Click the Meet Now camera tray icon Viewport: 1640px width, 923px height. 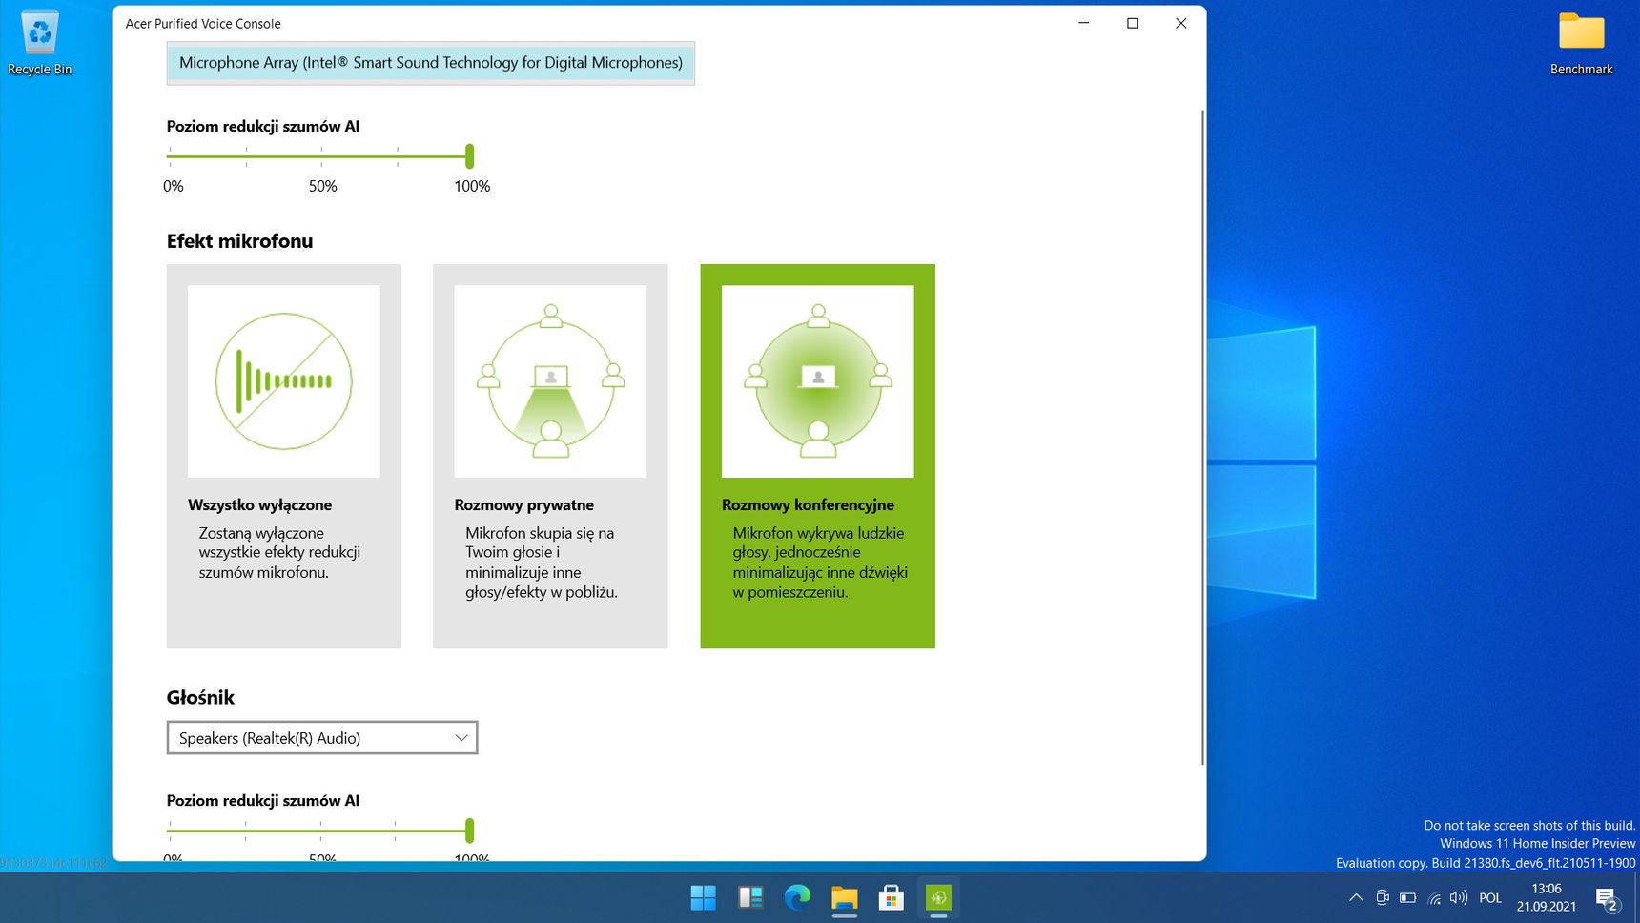pos(1383,897)
